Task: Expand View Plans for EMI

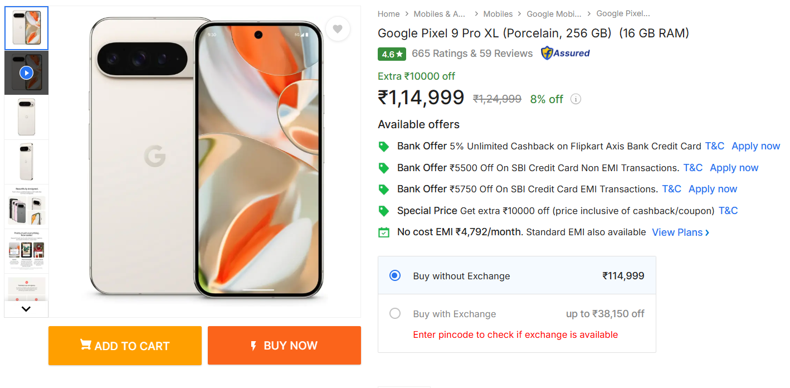Action: point(680,232)
